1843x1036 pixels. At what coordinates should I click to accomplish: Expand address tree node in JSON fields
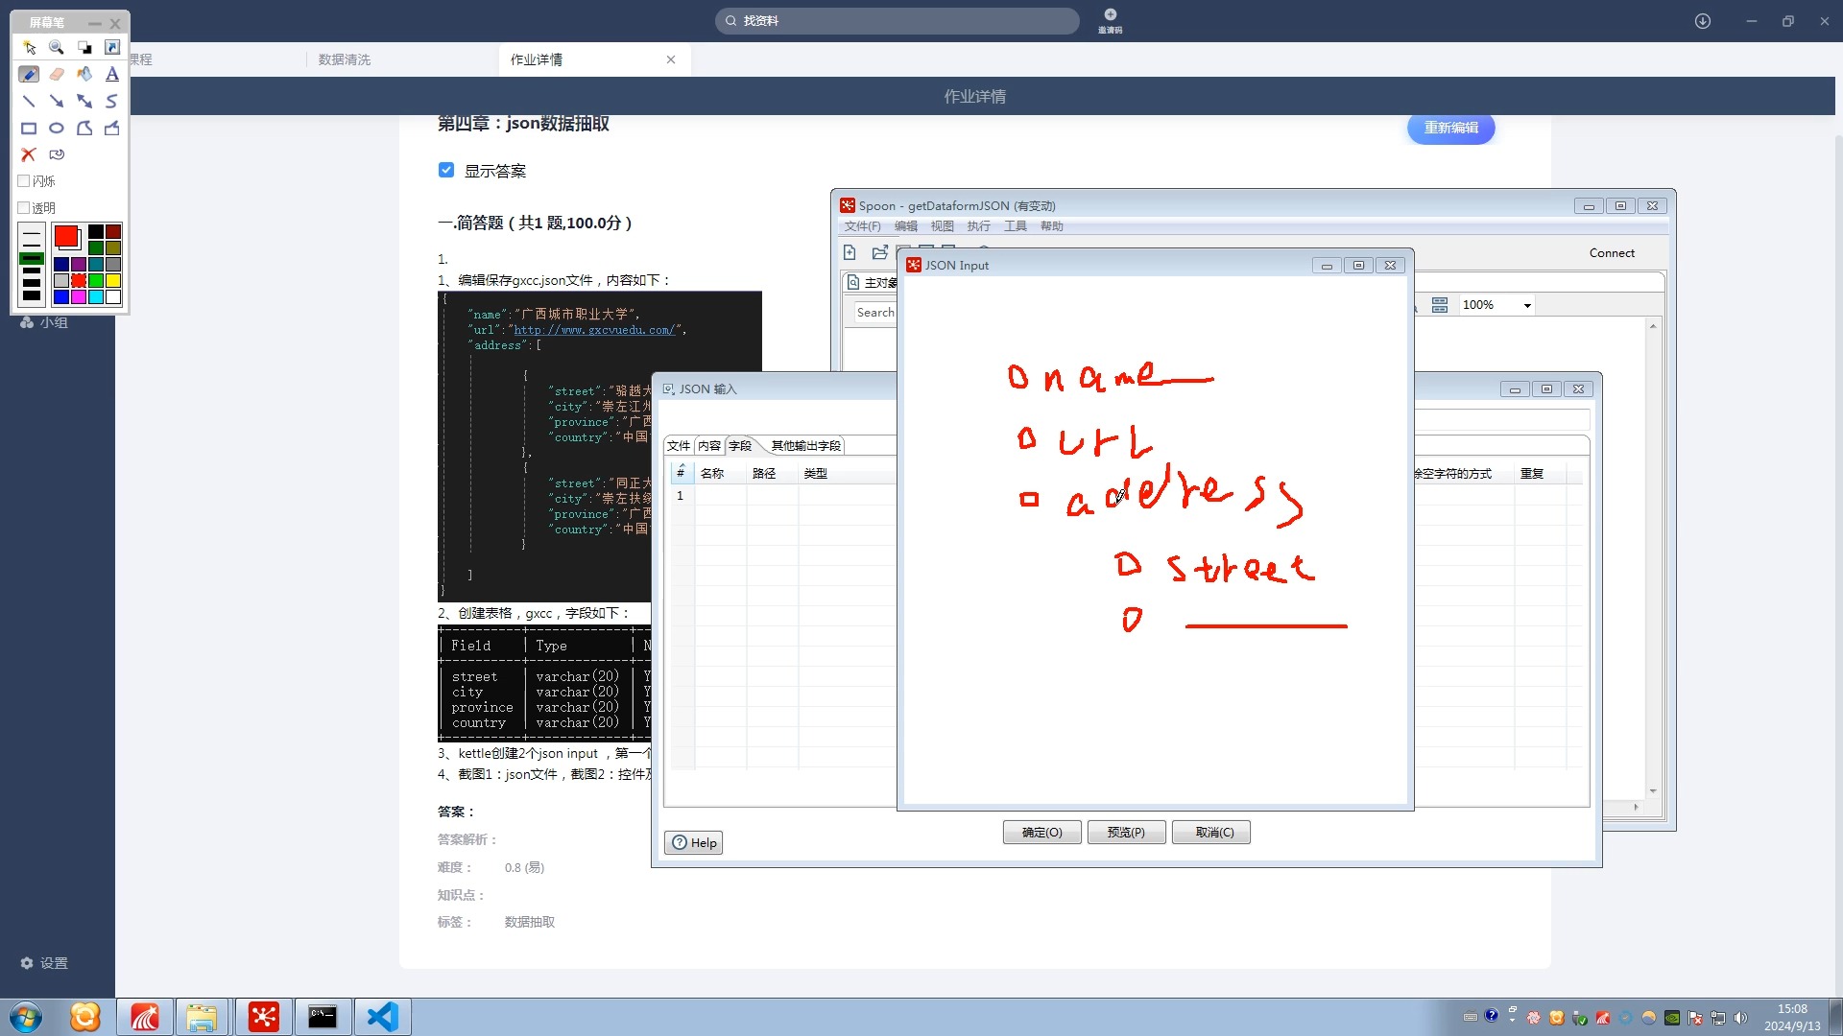pos(1028,497)
